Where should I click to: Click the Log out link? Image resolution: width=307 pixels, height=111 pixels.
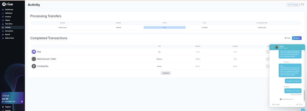point(8,110)
